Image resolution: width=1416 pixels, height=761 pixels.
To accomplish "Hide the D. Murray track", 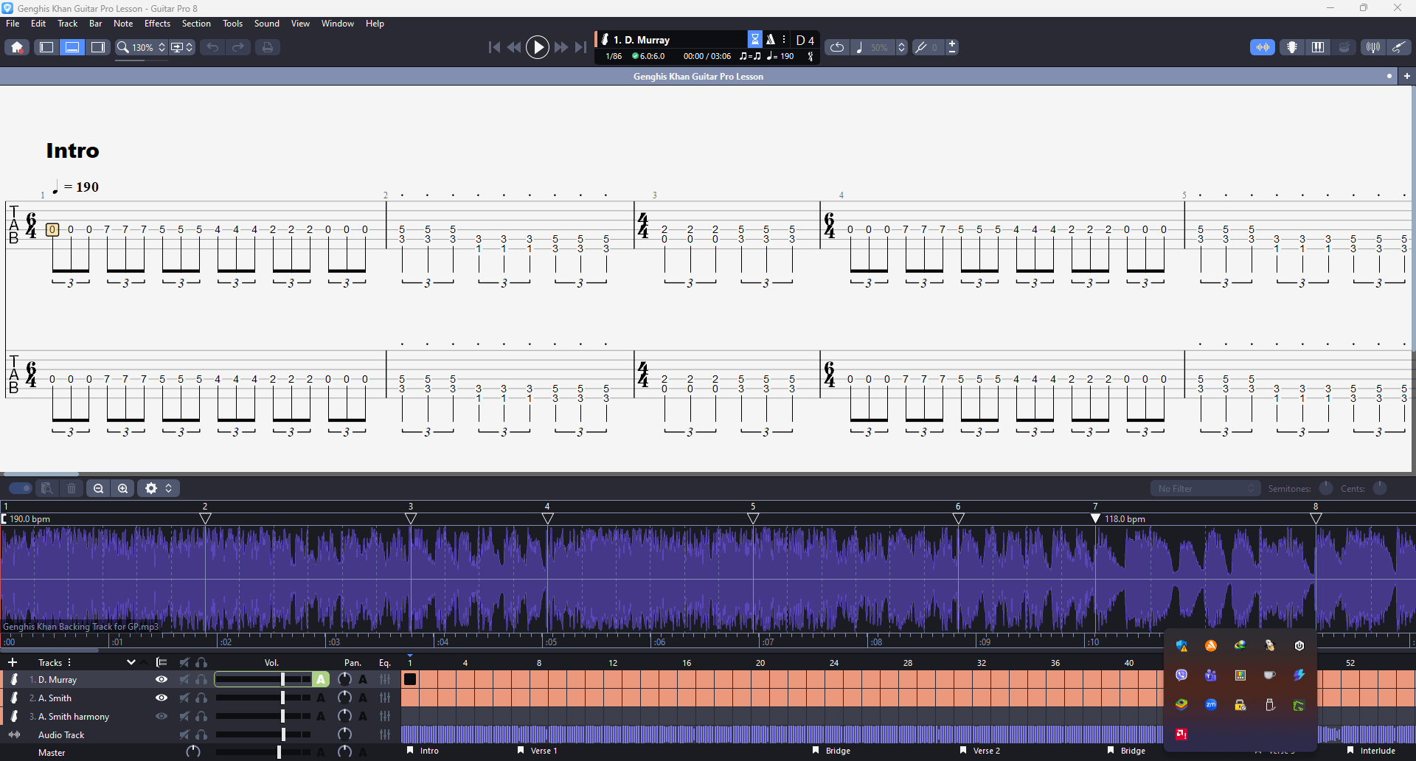I will pos(162,679).
